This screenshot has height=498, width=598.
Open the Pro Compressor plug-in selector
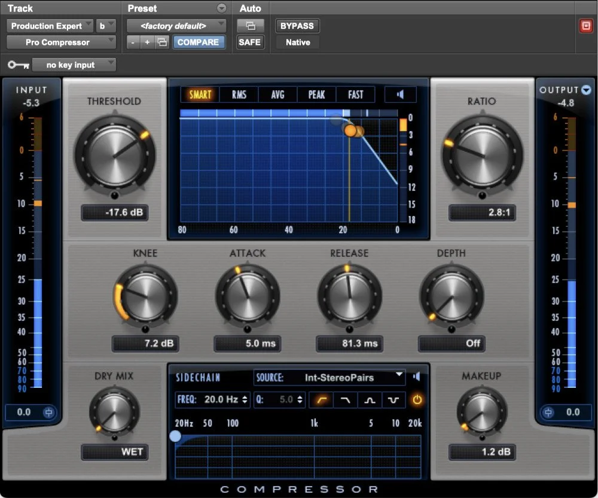61,42
